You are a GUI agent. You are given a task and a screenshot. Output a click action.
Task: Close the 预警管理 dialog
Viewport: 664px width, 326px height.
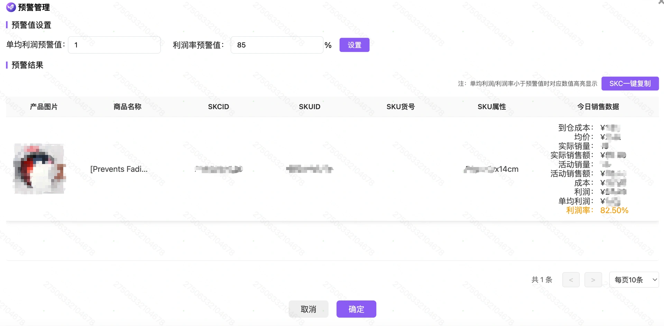click(x=661, y=2)
